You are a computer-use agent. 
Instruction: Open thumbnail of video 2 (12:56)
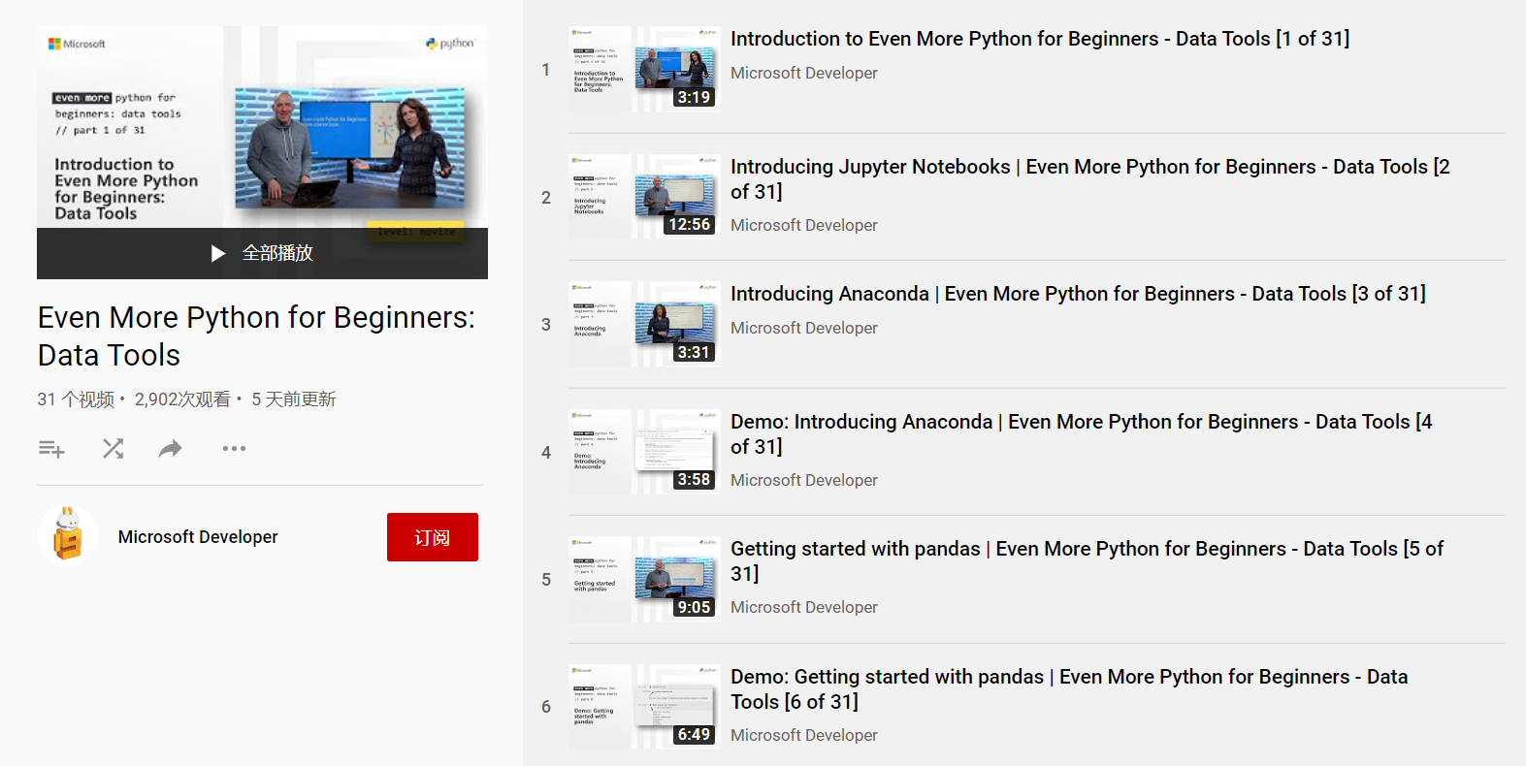pos(644,197)
